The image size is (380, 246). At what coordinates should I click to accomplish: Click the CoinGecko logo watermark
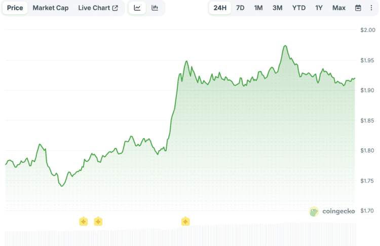coord(332,212)
